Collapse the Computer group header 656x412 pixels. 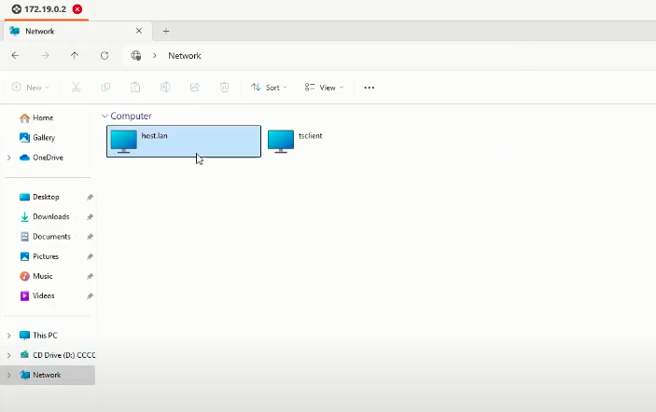click(105, 116)
